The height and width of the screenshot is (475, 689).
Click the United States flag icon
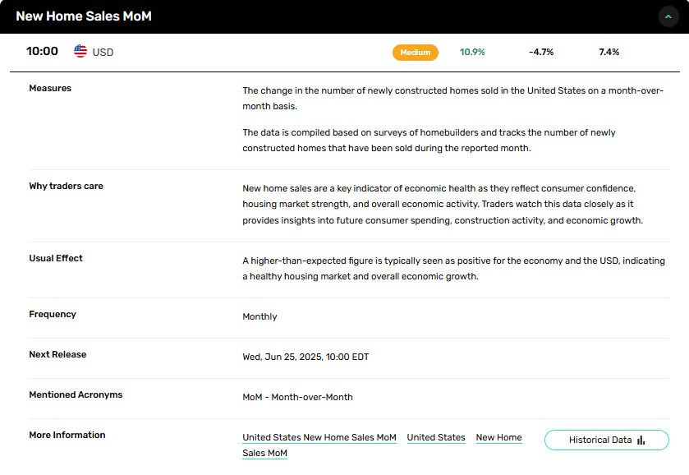80,52
